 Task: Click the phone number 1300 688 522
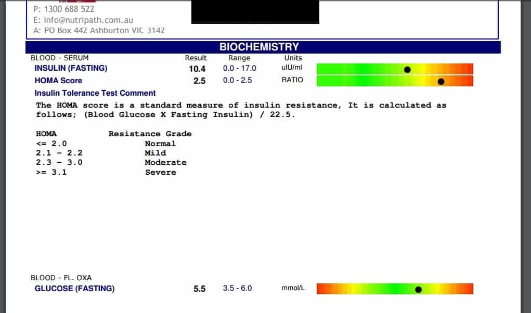(x=69, y=9)
